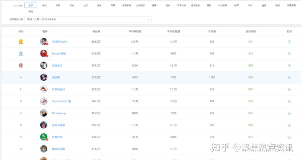Image resolution: width=301 pixels, height=160 pixels.
Task: Click the dropdown chevron of the date selector
Action: click(x=148, y=19)
